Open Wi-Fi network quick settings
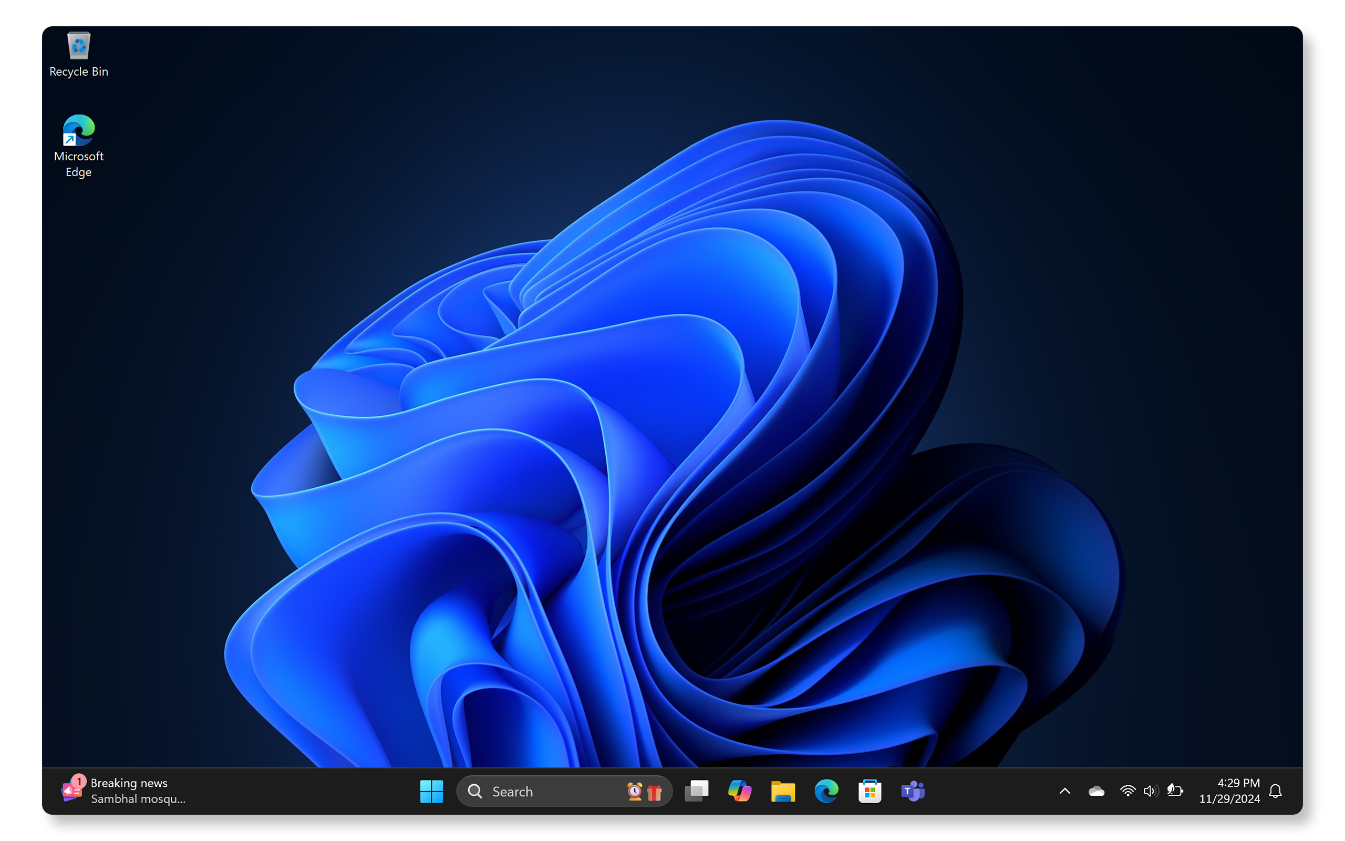 [x=1127, y=791]
